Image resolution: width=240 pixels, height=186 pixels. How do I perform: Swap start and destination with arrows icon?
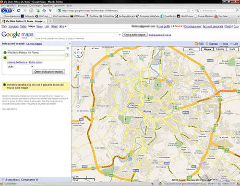(x=67, y=55)
